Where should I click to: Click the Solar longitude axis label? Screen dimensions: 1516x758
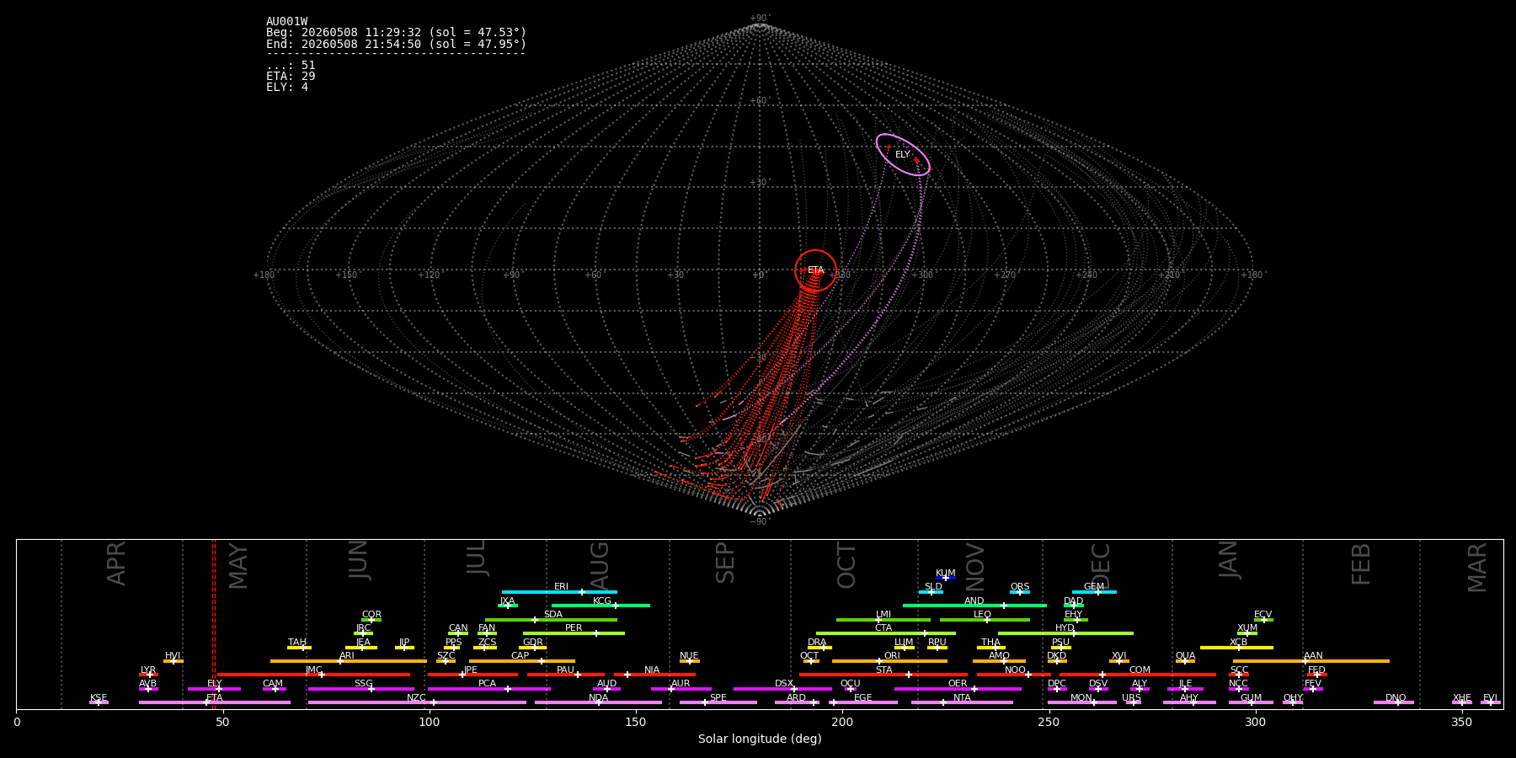click(760, 739)
